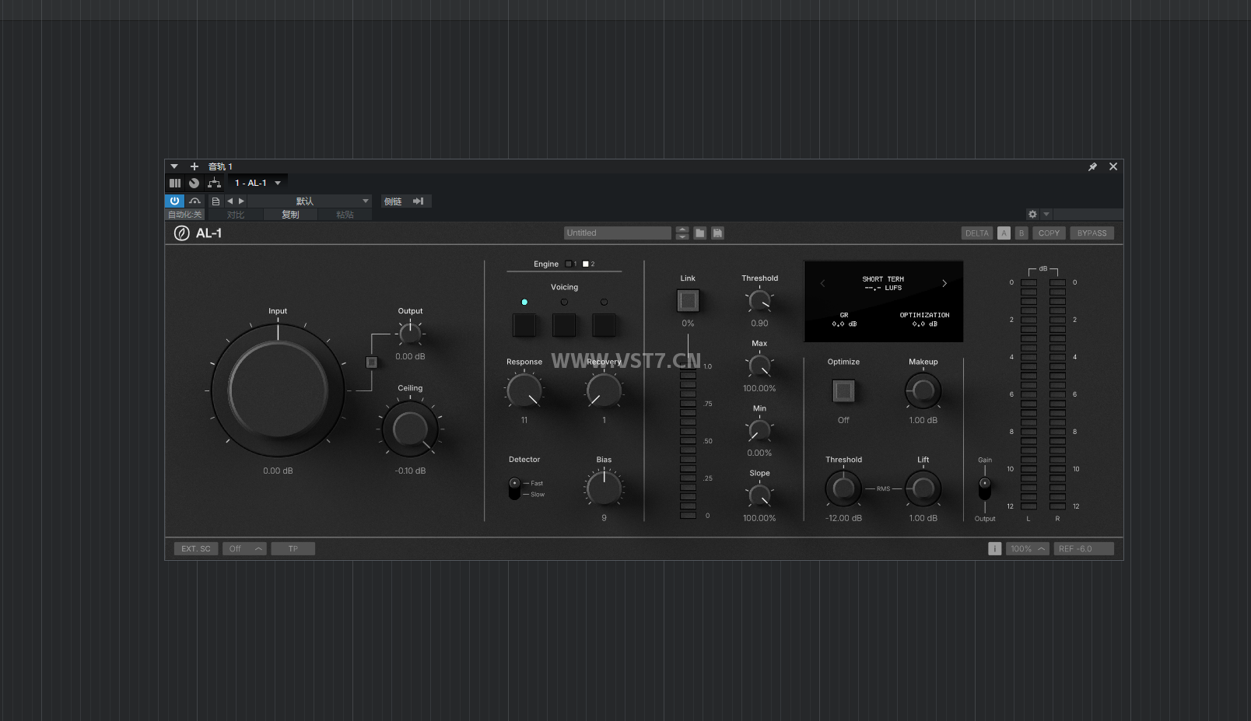The image size is (1251, 721).
Task: Click the 复制 copy item
Action: click(x=290, y=215)
